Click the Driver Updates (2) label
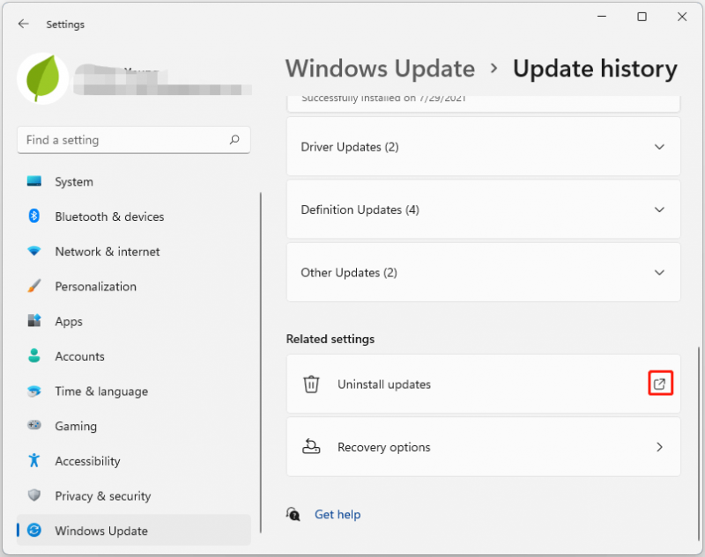Screen dimensions: 705x557 coord(350,147)
